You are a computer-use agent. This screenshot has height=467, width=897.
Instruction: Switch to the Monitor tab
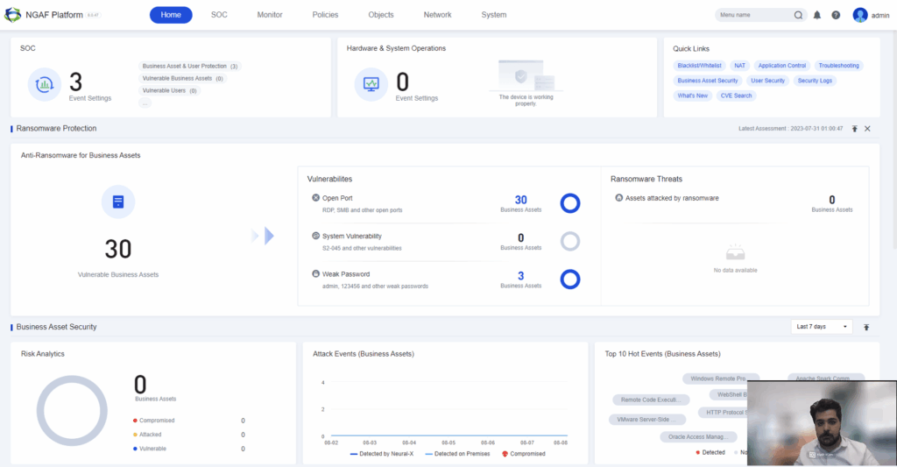(270, 15)
